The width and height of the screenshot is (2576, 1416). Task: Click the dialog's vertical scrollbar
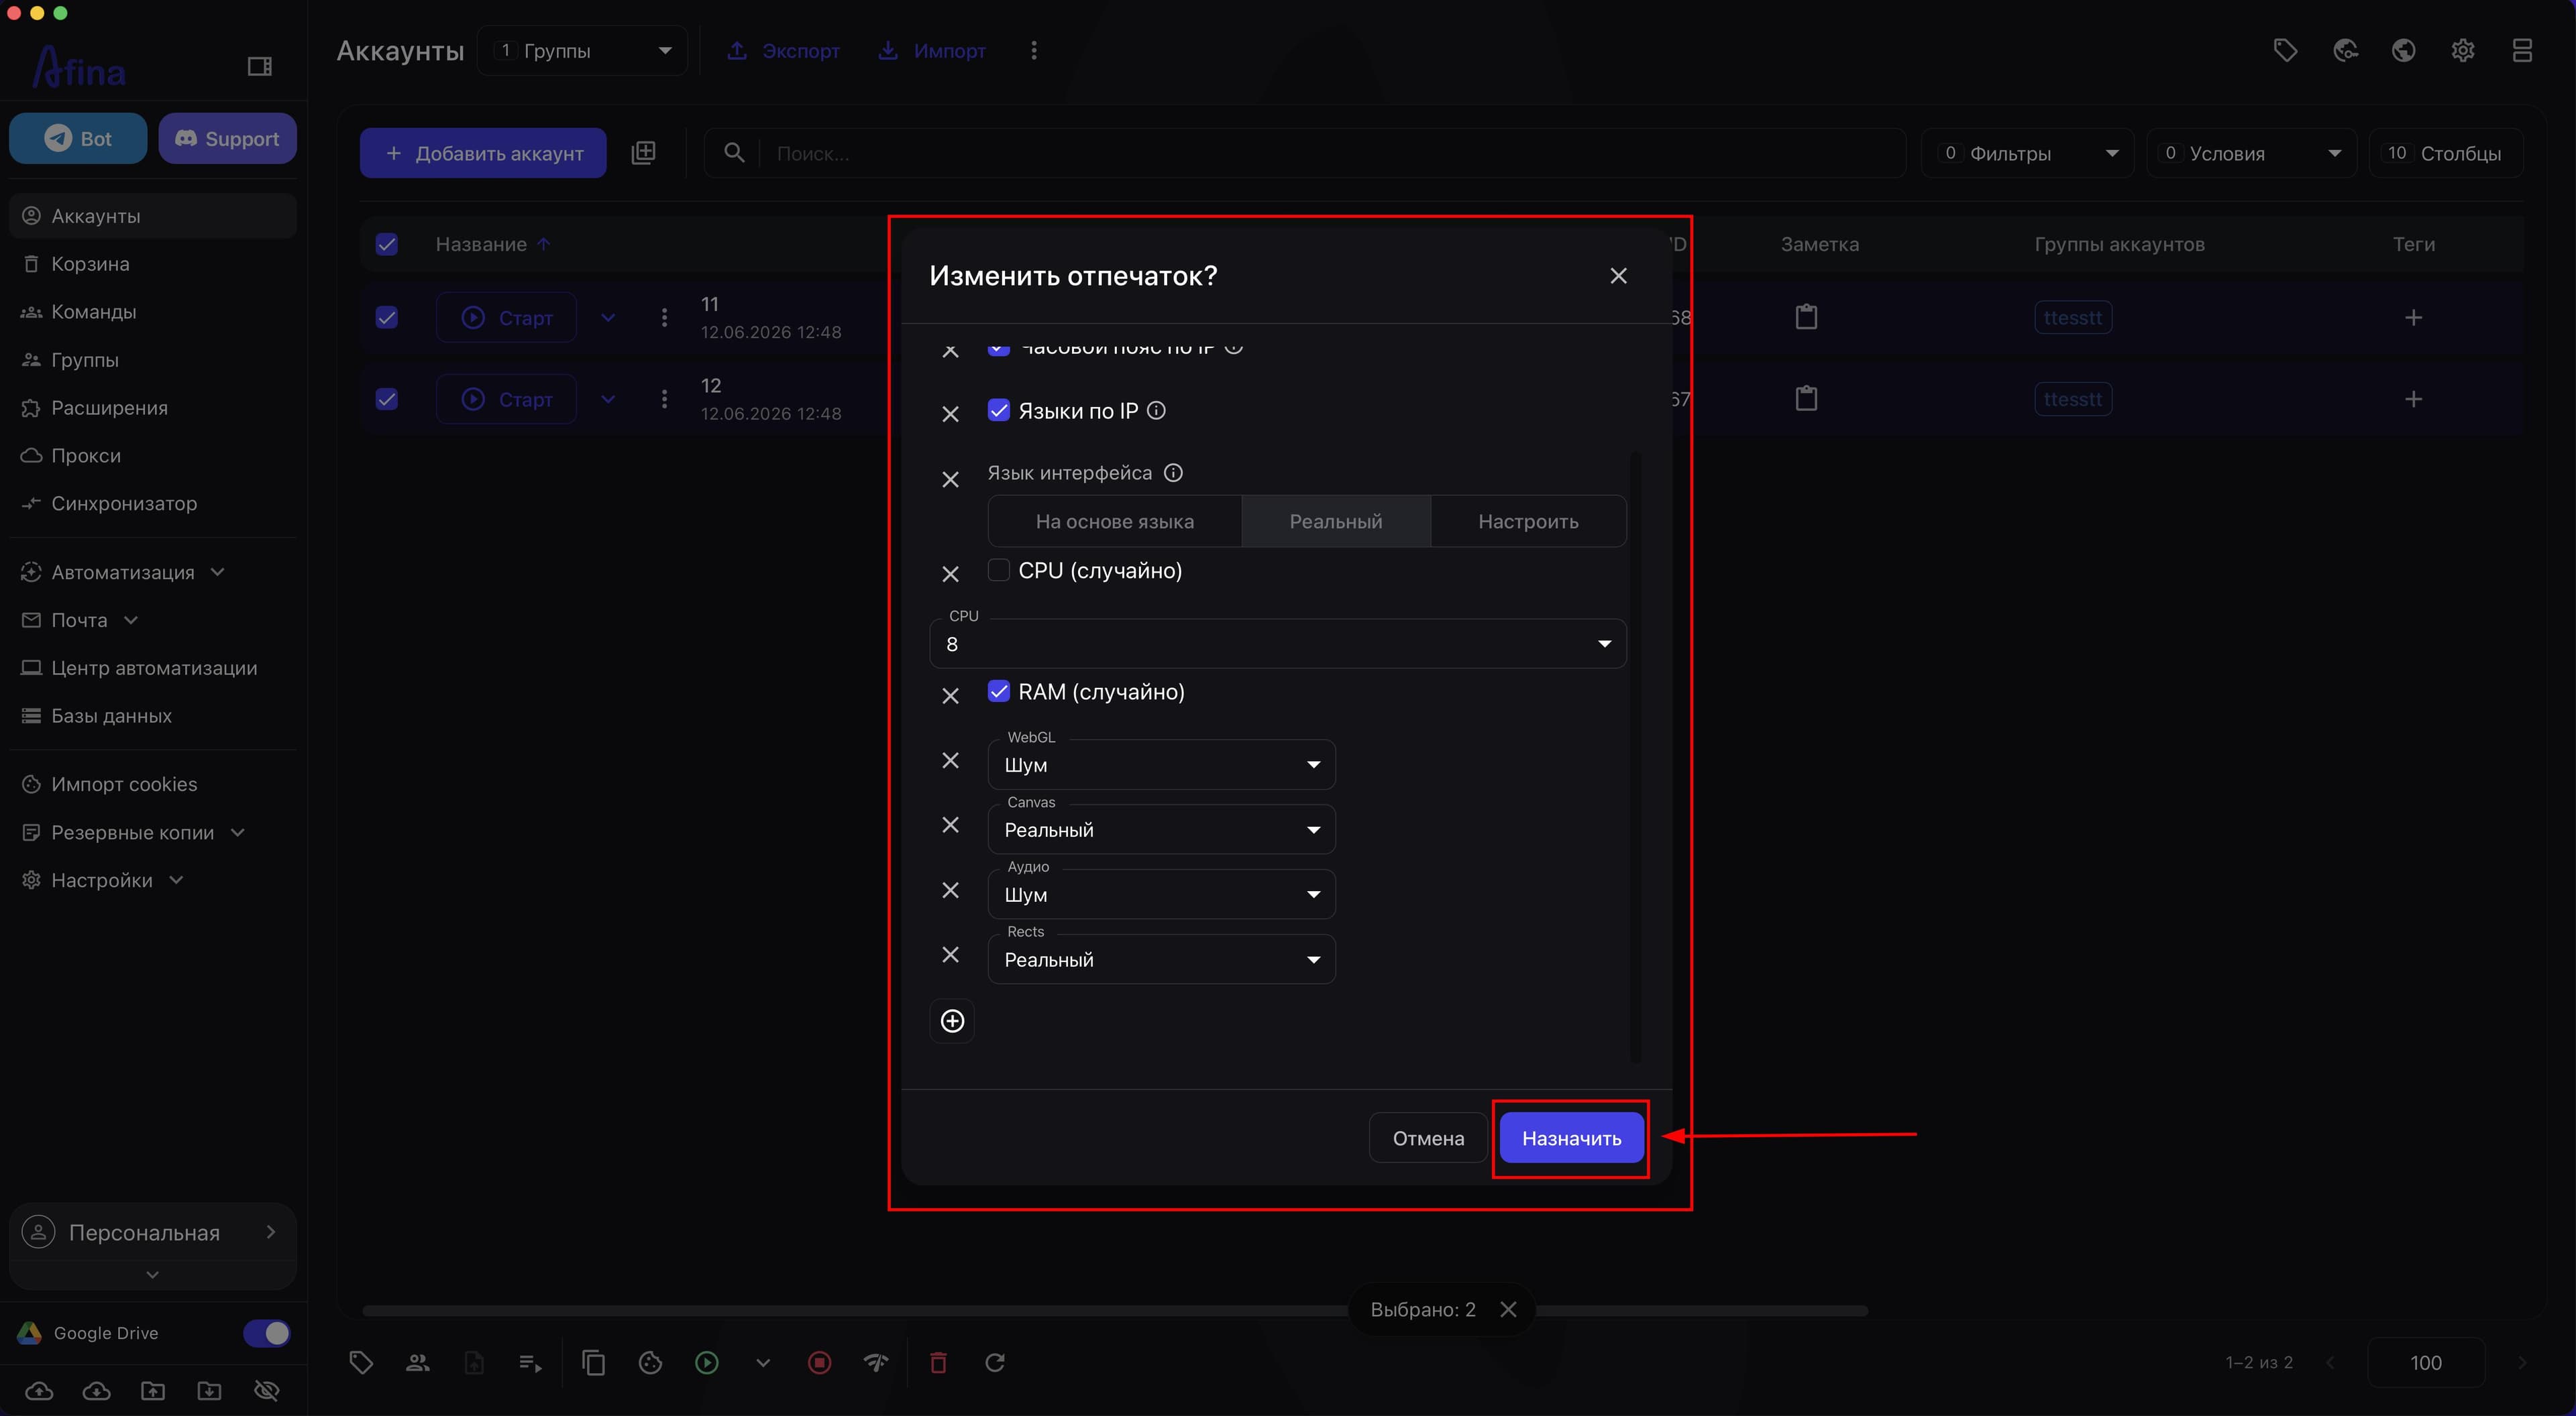[x=1635, y=756]
